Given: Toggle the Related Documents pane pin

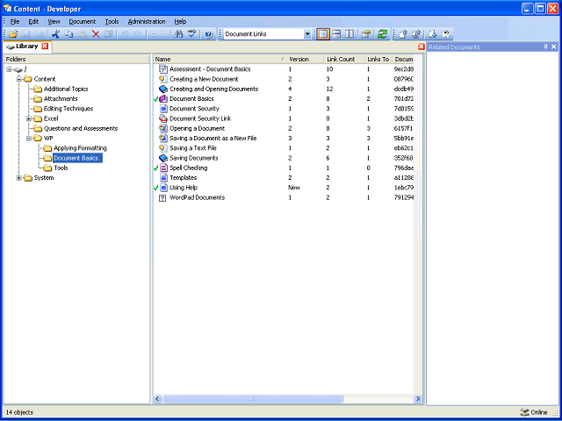Looking at the screenshot, I should click(x=545, y=46).
